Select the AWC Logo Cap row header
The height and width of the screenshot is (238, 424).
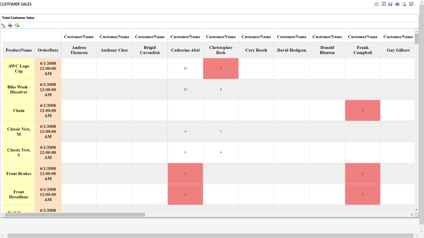click(x=19, y=69)
